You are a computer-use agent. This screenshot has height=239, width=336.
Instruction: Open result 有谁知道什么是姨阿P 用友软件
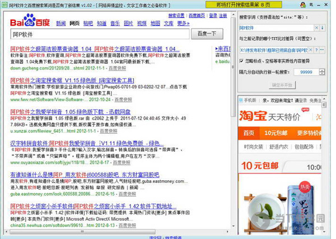coord(85,175)
